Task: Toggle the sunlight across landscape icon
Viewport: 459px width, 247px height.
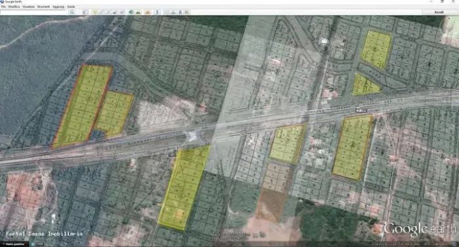Action: click(138, 12)
